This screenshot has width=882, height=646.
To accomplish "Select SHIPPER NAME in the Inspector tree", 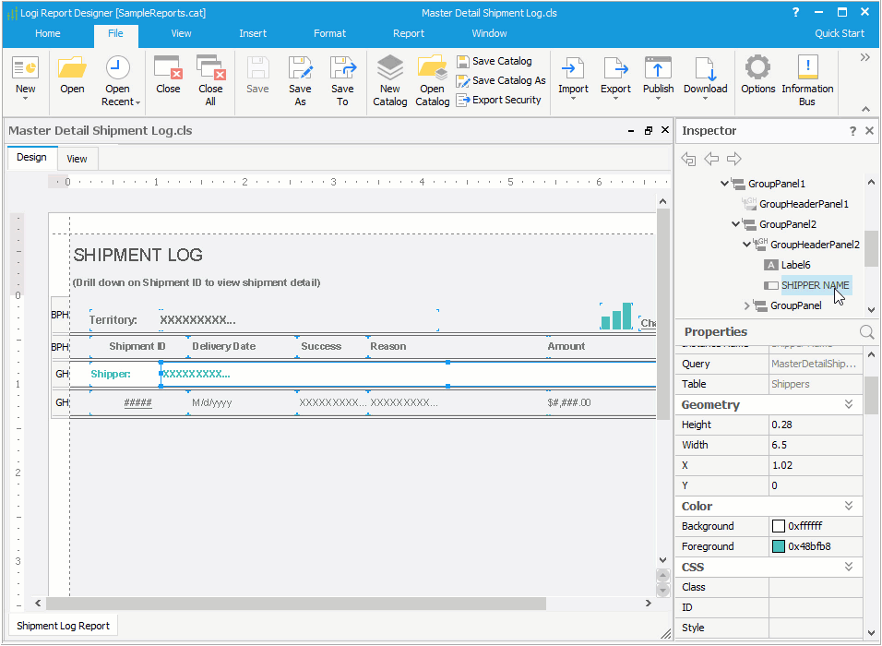I will (816, 285).
